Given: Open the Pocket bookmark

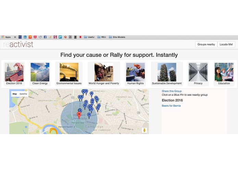Looking at the screenshot, I should (35, 37).
